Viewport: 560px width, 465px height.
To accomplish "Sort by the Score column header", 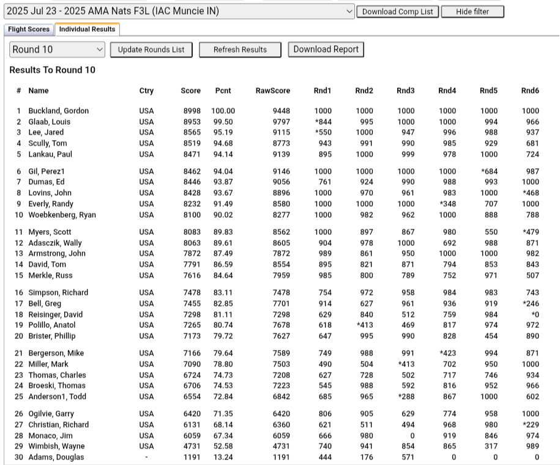I will pos(190,91).
